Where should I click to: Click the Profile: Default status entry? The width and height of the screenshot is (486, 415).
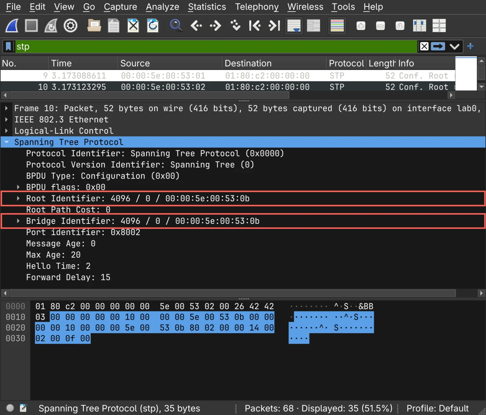coord(437,408)
